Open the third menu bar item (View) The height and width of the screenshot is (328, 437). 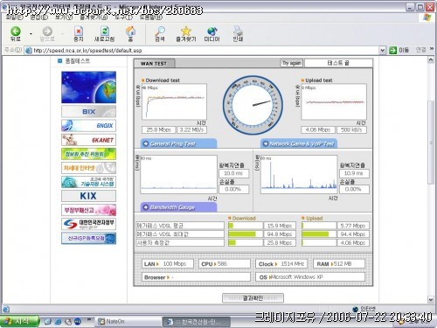(64, 17)
